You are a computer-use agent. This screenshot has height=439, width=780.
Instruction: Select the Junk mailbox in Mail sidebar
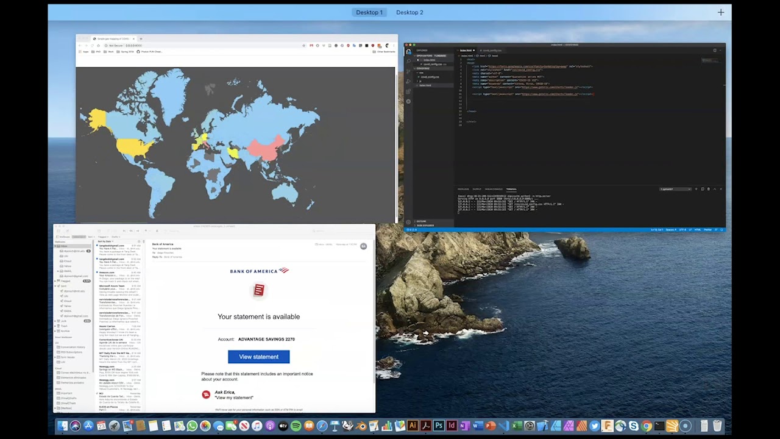72,321
